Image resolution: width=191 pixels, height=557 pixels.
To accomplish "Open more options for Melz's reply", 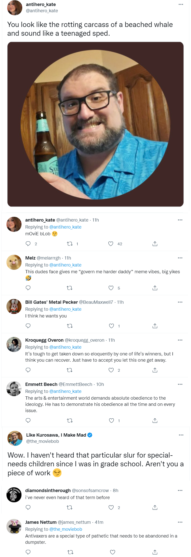I will 180,258.
